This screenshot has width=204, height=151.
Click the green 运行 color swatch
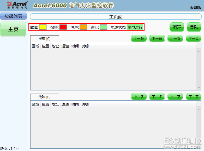point(103,27)
